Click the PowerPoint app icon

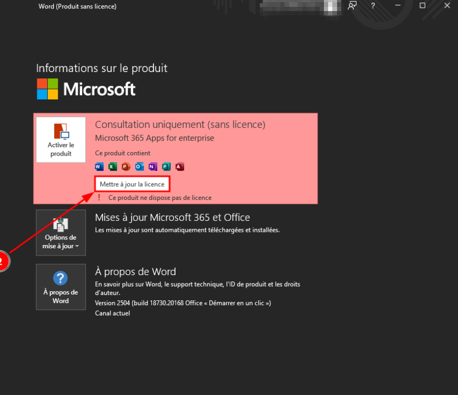coord(126,167)
